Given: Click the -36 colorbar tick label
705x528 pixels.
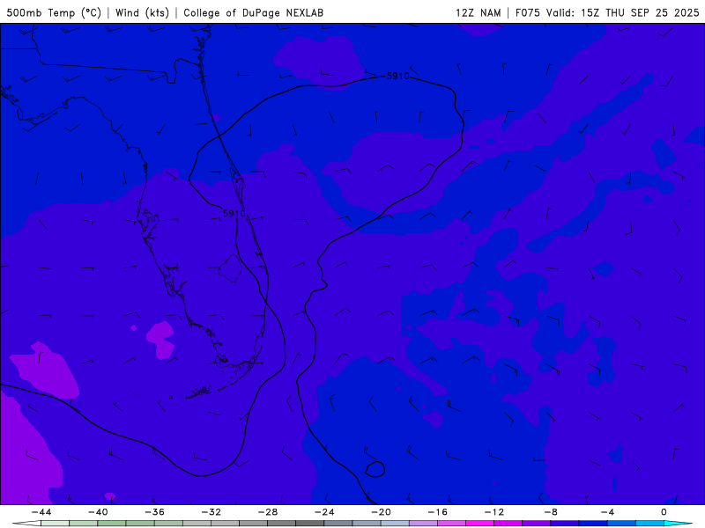Looking at the screenshot, I should pos(155,512).
